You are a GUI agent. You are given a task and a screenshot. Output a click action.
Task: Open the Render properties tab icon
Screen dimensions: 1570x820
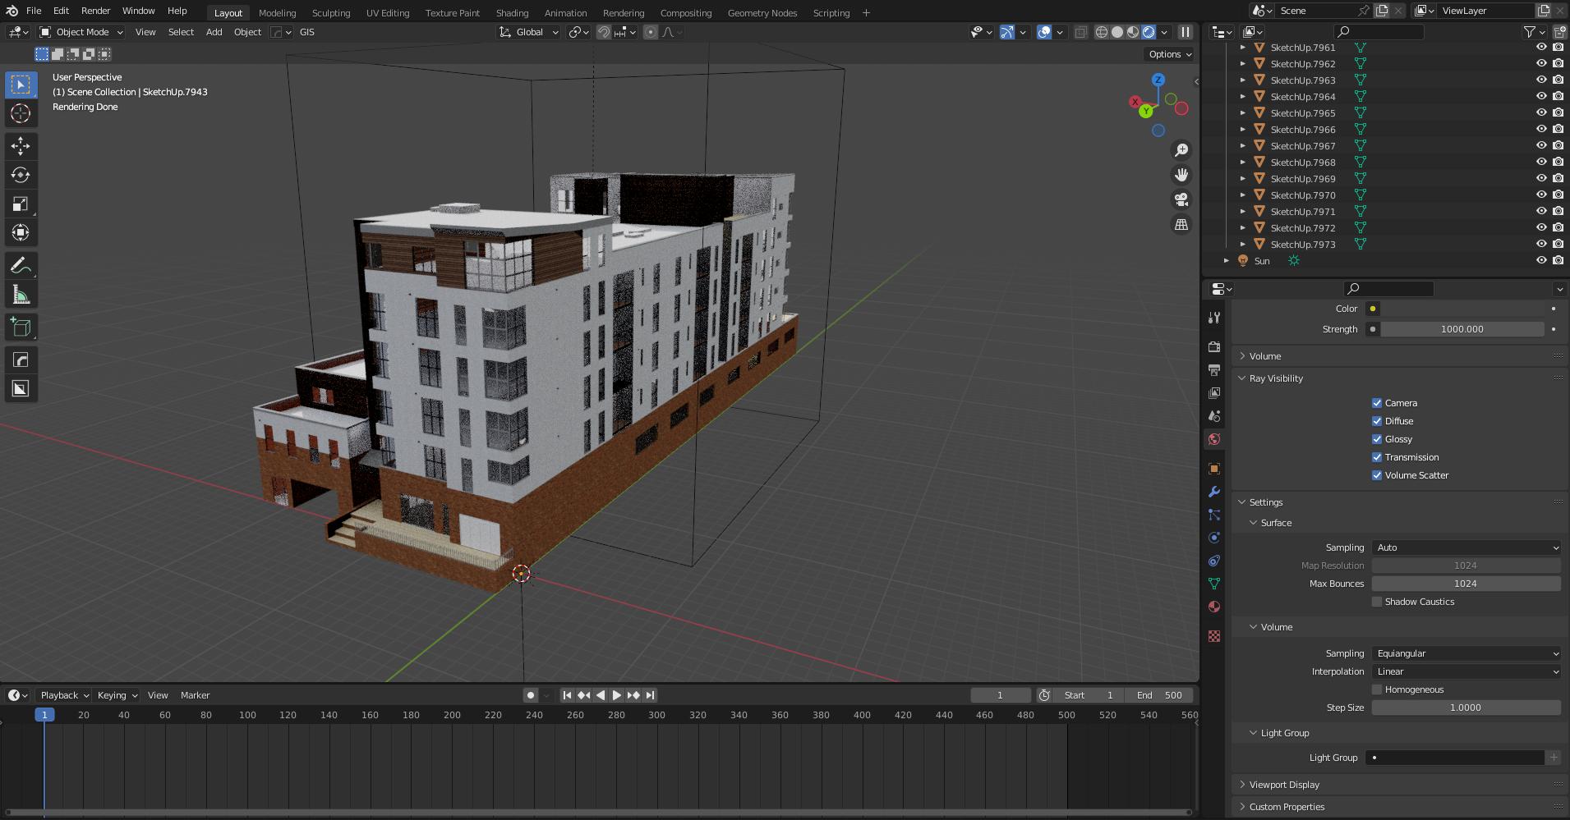tap(1214, 347)
